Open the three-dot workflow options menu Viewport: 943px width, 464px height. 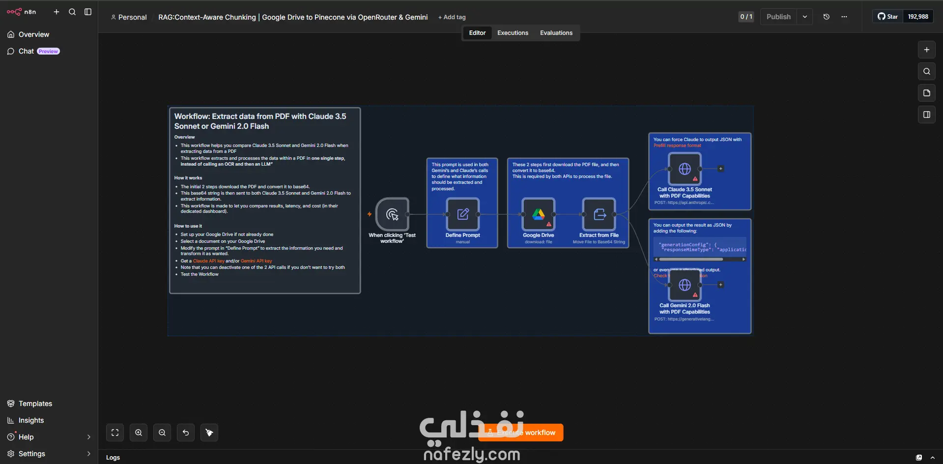[x=844, y=17]
